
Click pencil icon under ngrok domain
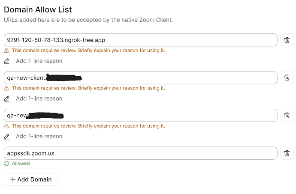(7, 61)
